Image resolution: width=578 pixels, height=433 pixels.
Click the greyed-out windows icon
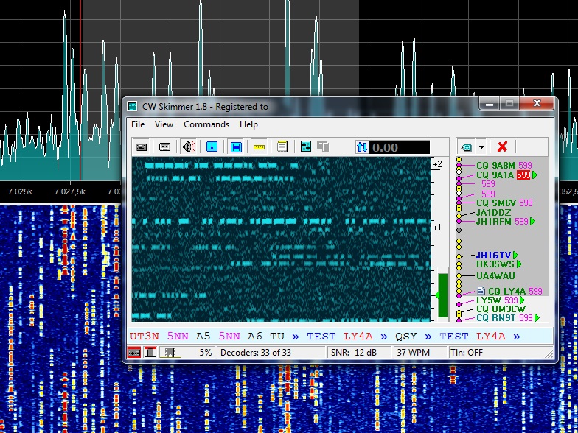(323, 147)
